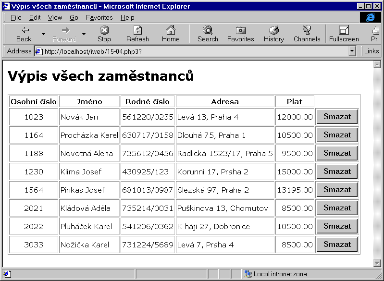Click the Back arrow toolbar icon
Viewport: 384px width, 281px height.
[x=24, y=30]
